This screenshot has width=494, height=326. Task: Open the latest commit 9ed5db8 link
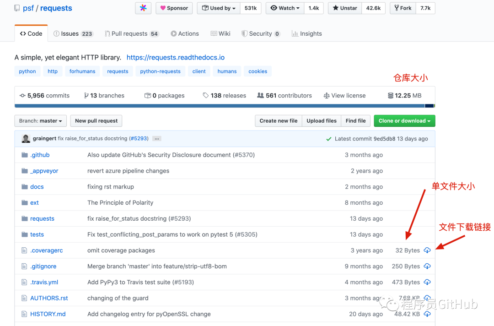(384, 139)
